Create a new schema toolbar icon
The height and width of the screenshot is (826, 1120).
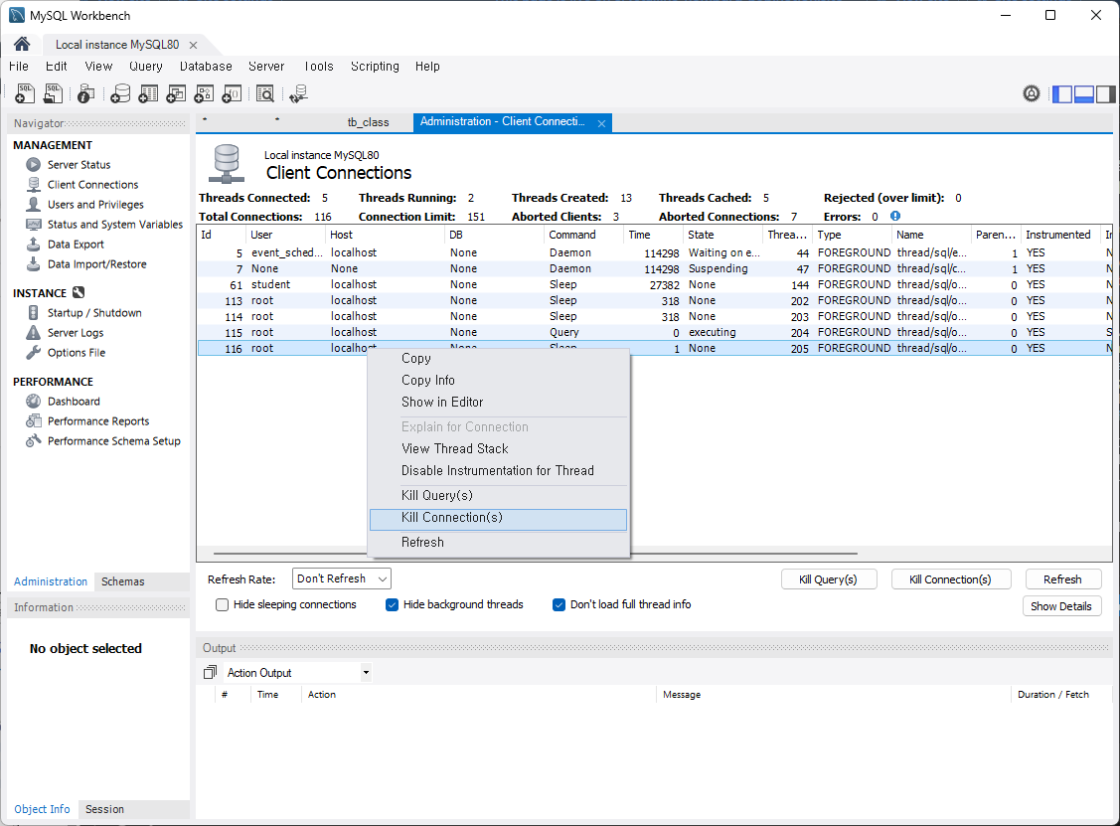coord(120,93)
